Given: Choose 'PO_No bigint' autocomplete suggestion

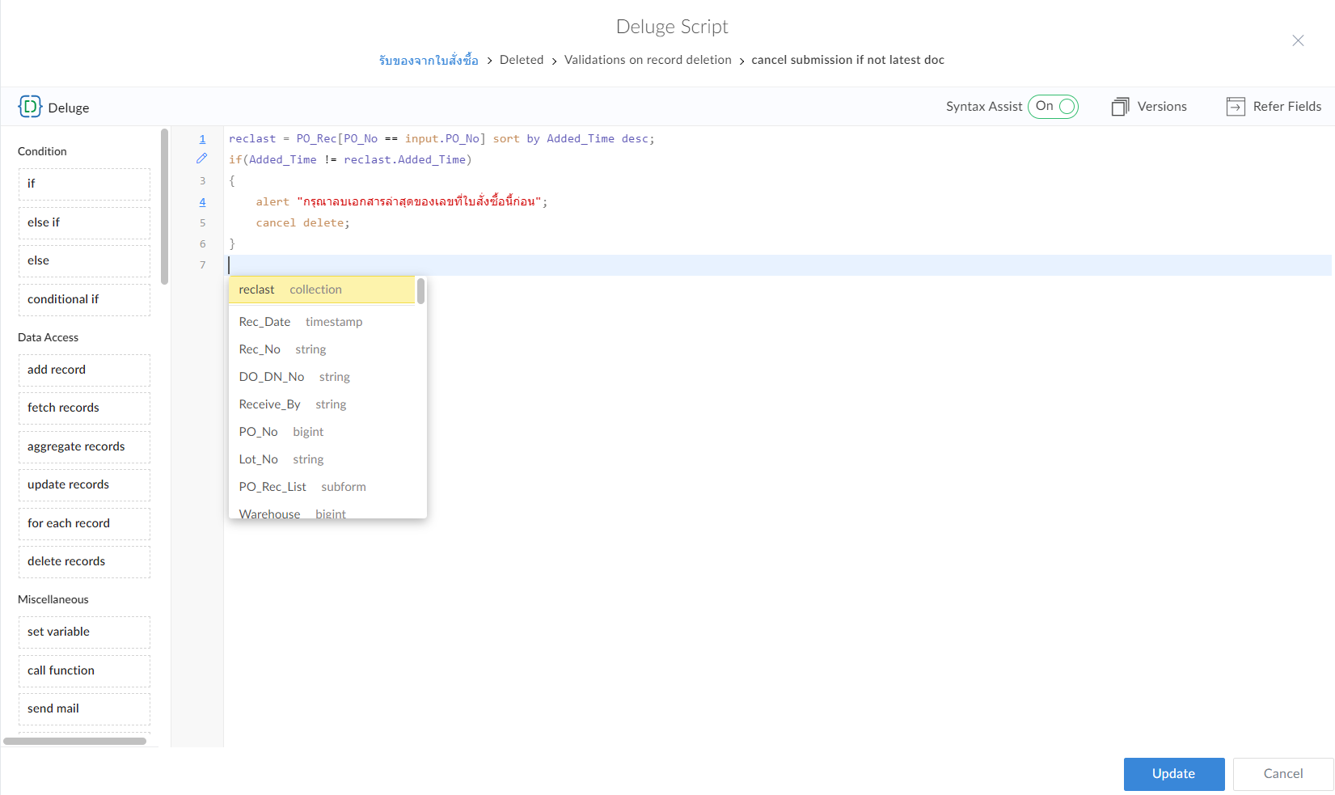Looking at the screenshot, I should point(322,432).
